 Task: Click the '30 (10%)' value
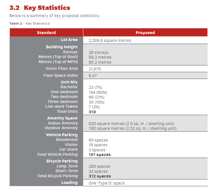[97, 102]
